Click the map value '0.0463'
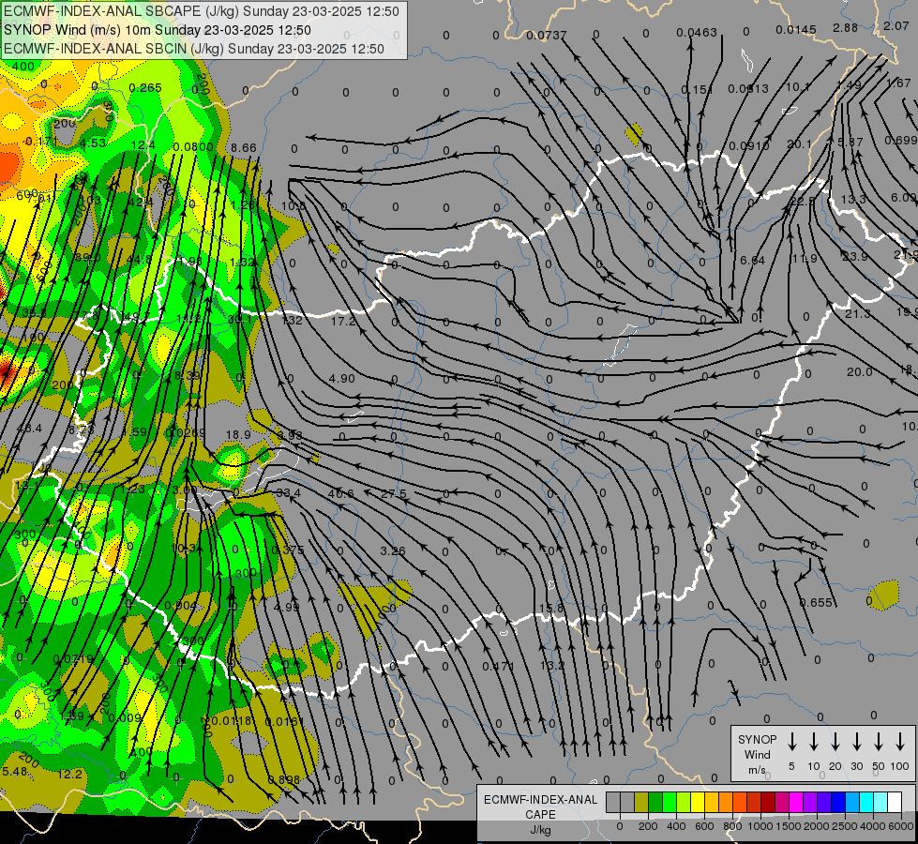The height and width of the screenshot is (844, 918). [x=697, y=32]
